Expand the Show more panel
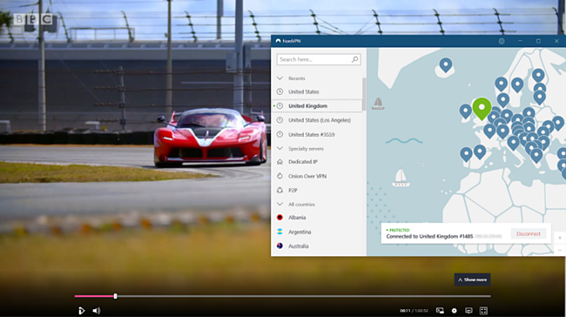566x317 pixels. 472,280
